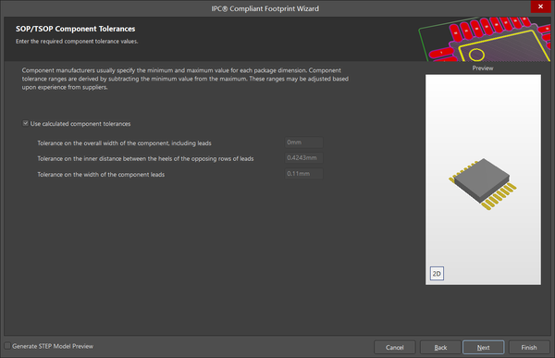Finish the footprint wizard

coord(529,348)
